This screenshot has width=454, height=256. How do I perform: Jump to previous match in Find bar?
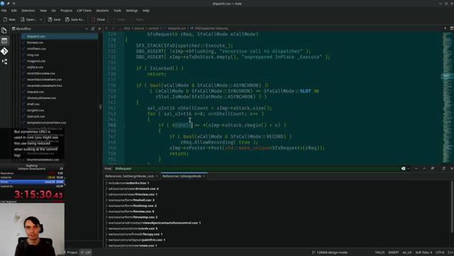click(424, 169)
